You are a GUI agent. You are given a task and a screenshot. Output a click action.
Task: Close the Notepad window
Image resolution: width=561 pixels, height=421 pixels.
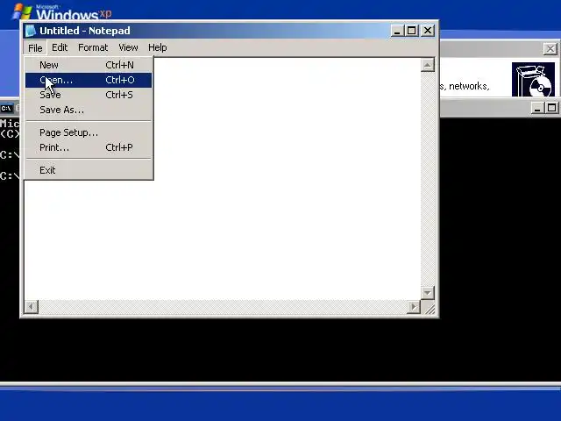(428, 31)
